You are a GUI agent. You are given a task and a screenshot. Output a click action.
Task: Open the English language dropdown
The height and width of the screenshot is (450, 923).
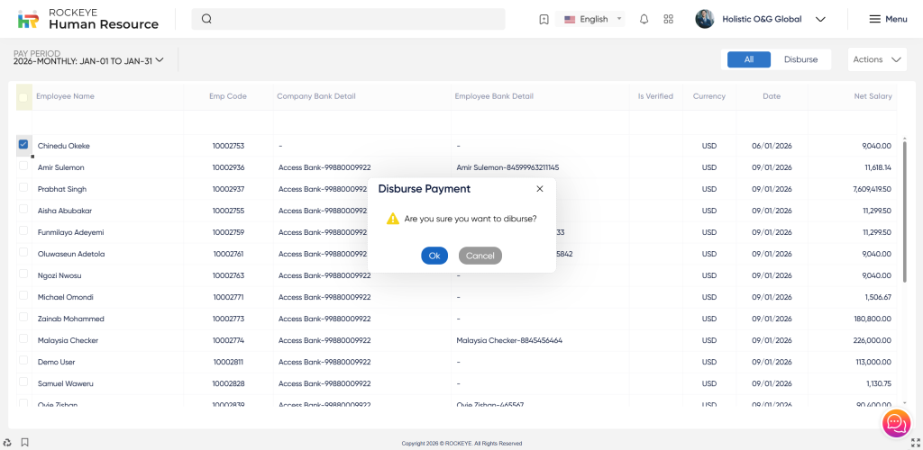click(x=593, y=19)
